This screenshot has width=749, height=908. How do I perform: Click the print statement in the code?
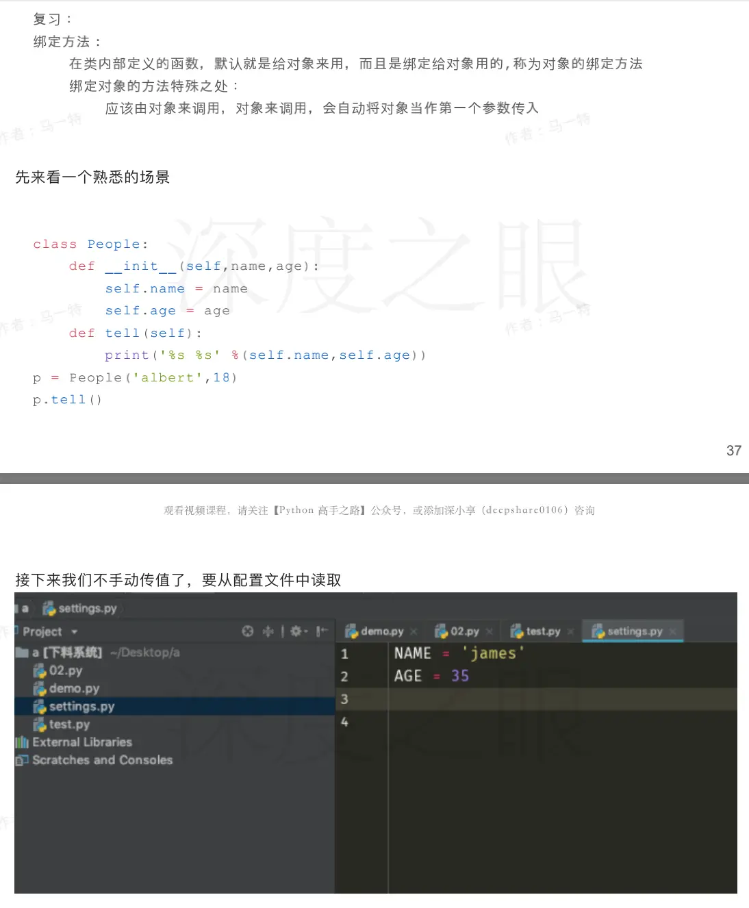pos(265,355)
